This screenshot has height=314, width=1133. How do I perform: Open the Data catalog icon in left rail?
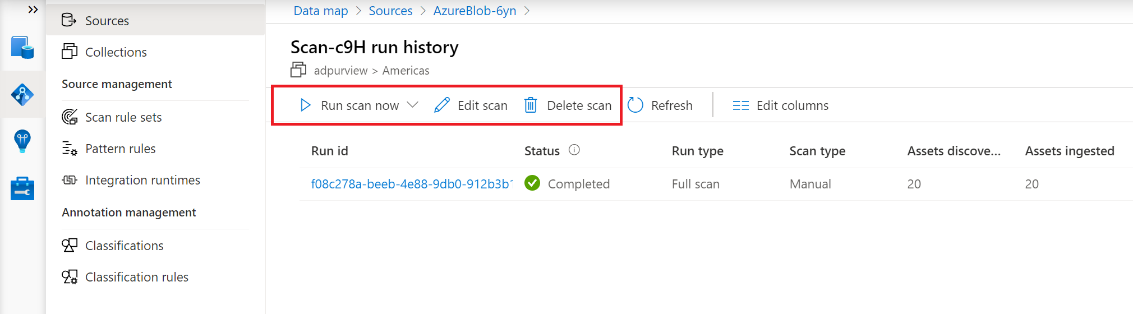click(22, 48)
